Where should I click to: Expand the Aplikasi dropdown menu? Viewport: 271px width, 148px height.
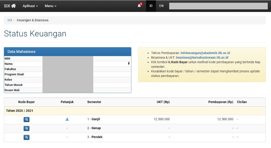point(30,6)
